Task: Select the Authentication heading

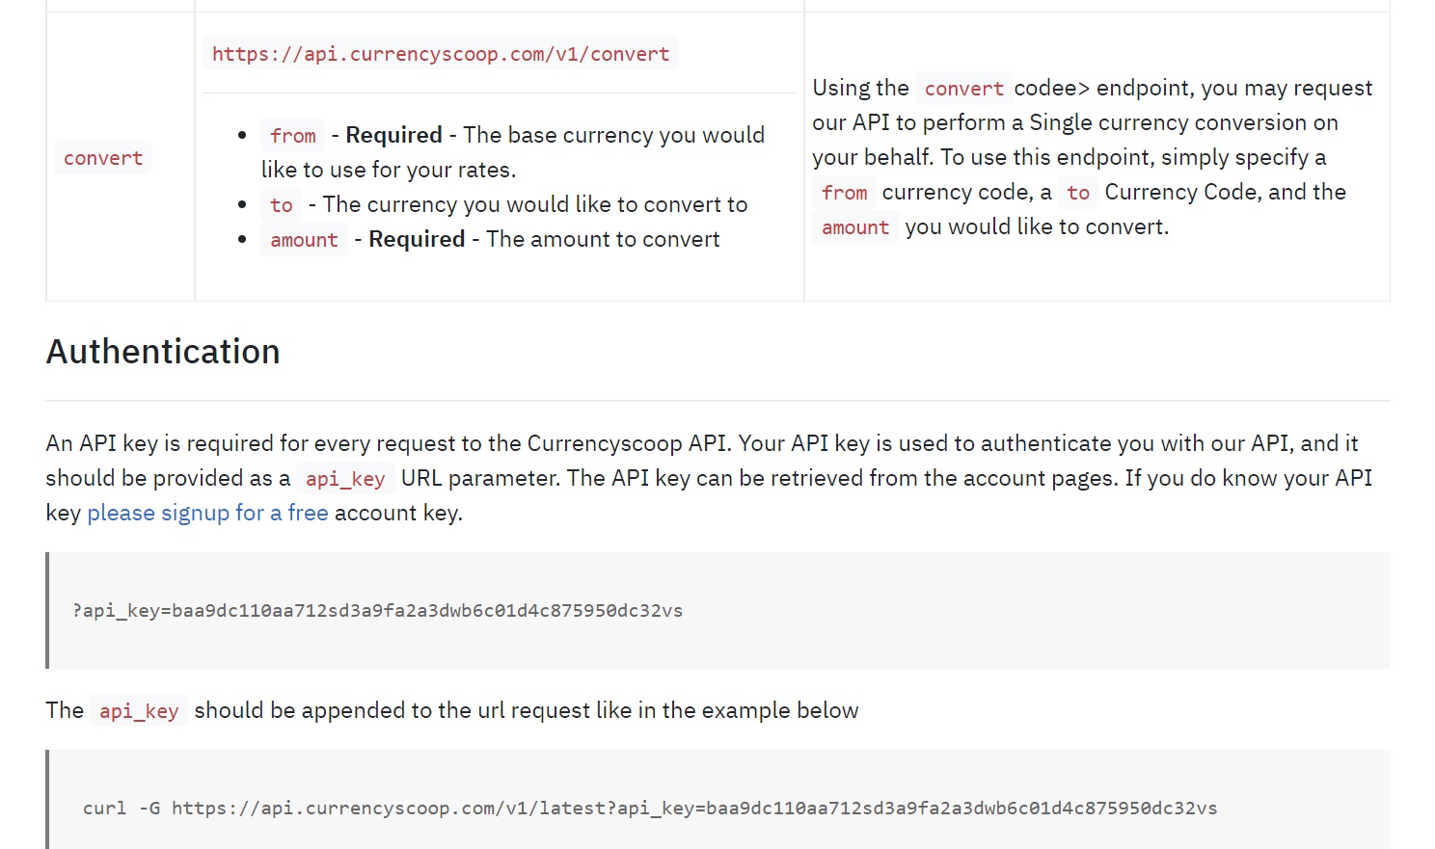Action: click(162, 351)
